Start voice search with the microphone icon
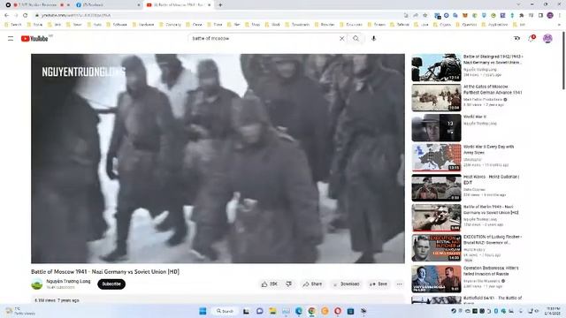Image resolution: width=566 pixels, height=318 pixels. click(x=373, y=38)
